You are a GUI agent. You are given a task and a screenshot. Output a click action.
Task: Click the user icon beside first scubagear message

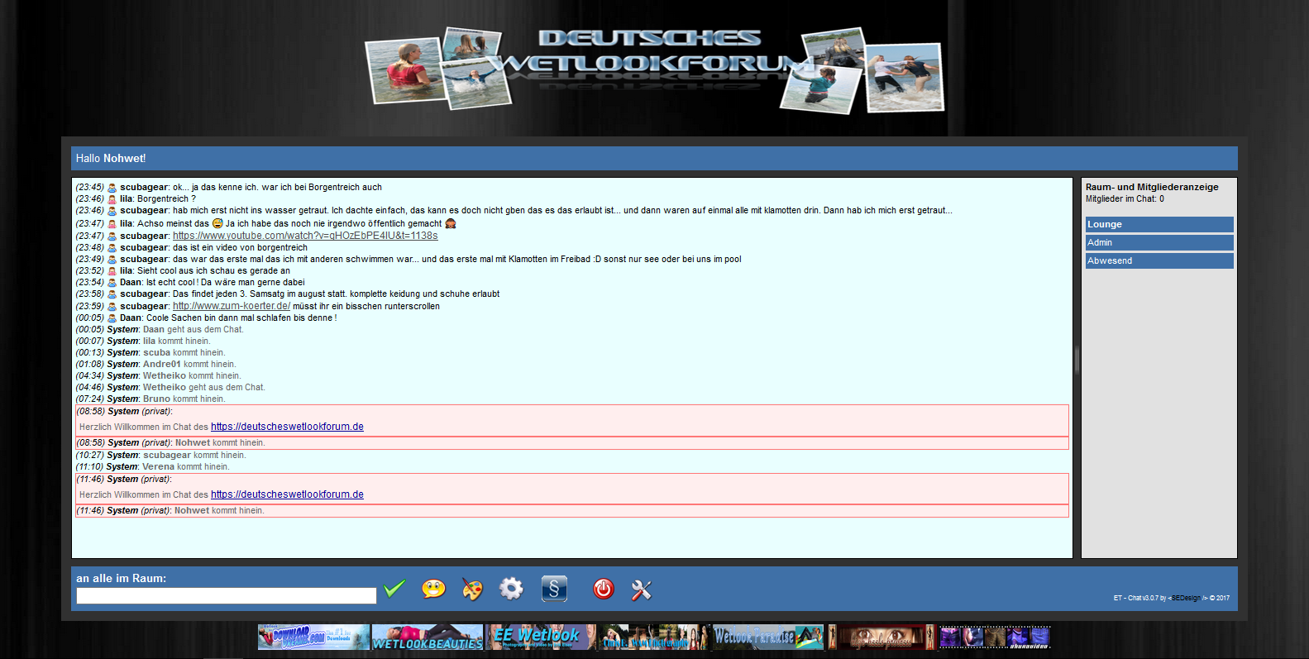[x=112, y=188]
